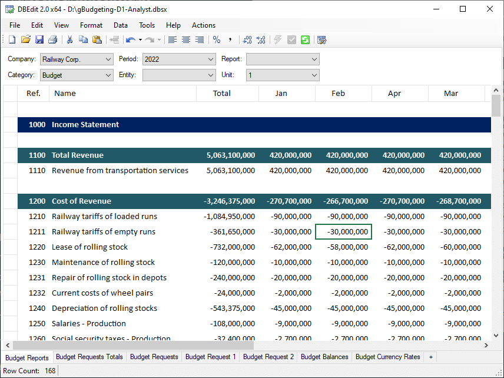504x378 pixels.
Task: Open the Format menu
Action: click(91, 25)
